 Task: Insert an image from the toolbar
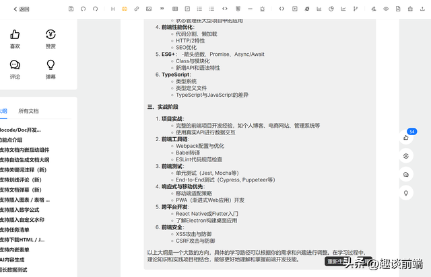tap(149, 9)
